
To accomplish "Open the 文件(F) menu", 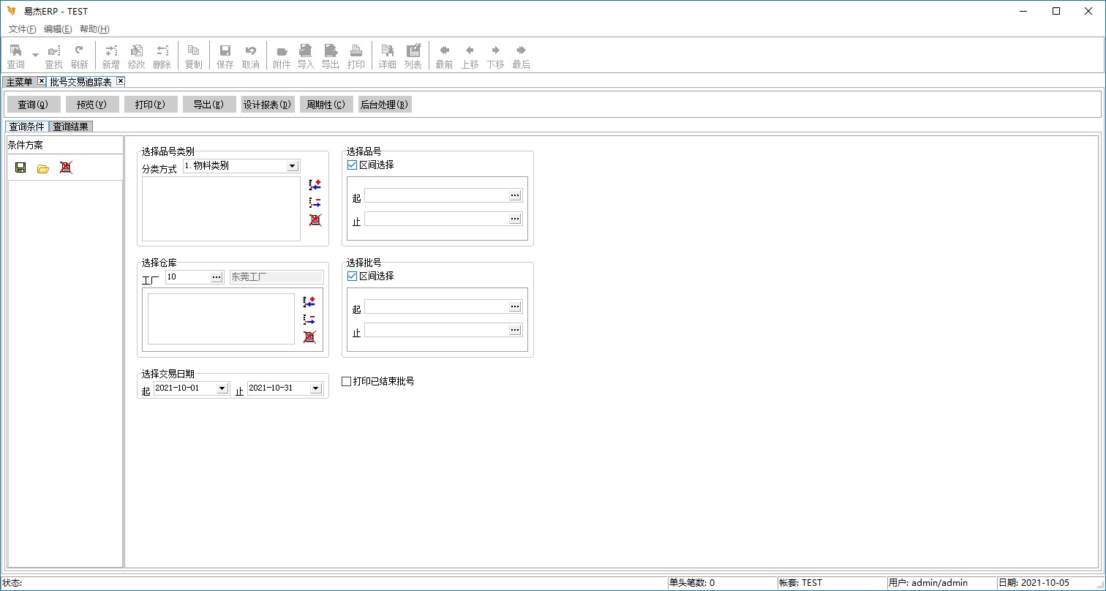I will coord(23,29).
